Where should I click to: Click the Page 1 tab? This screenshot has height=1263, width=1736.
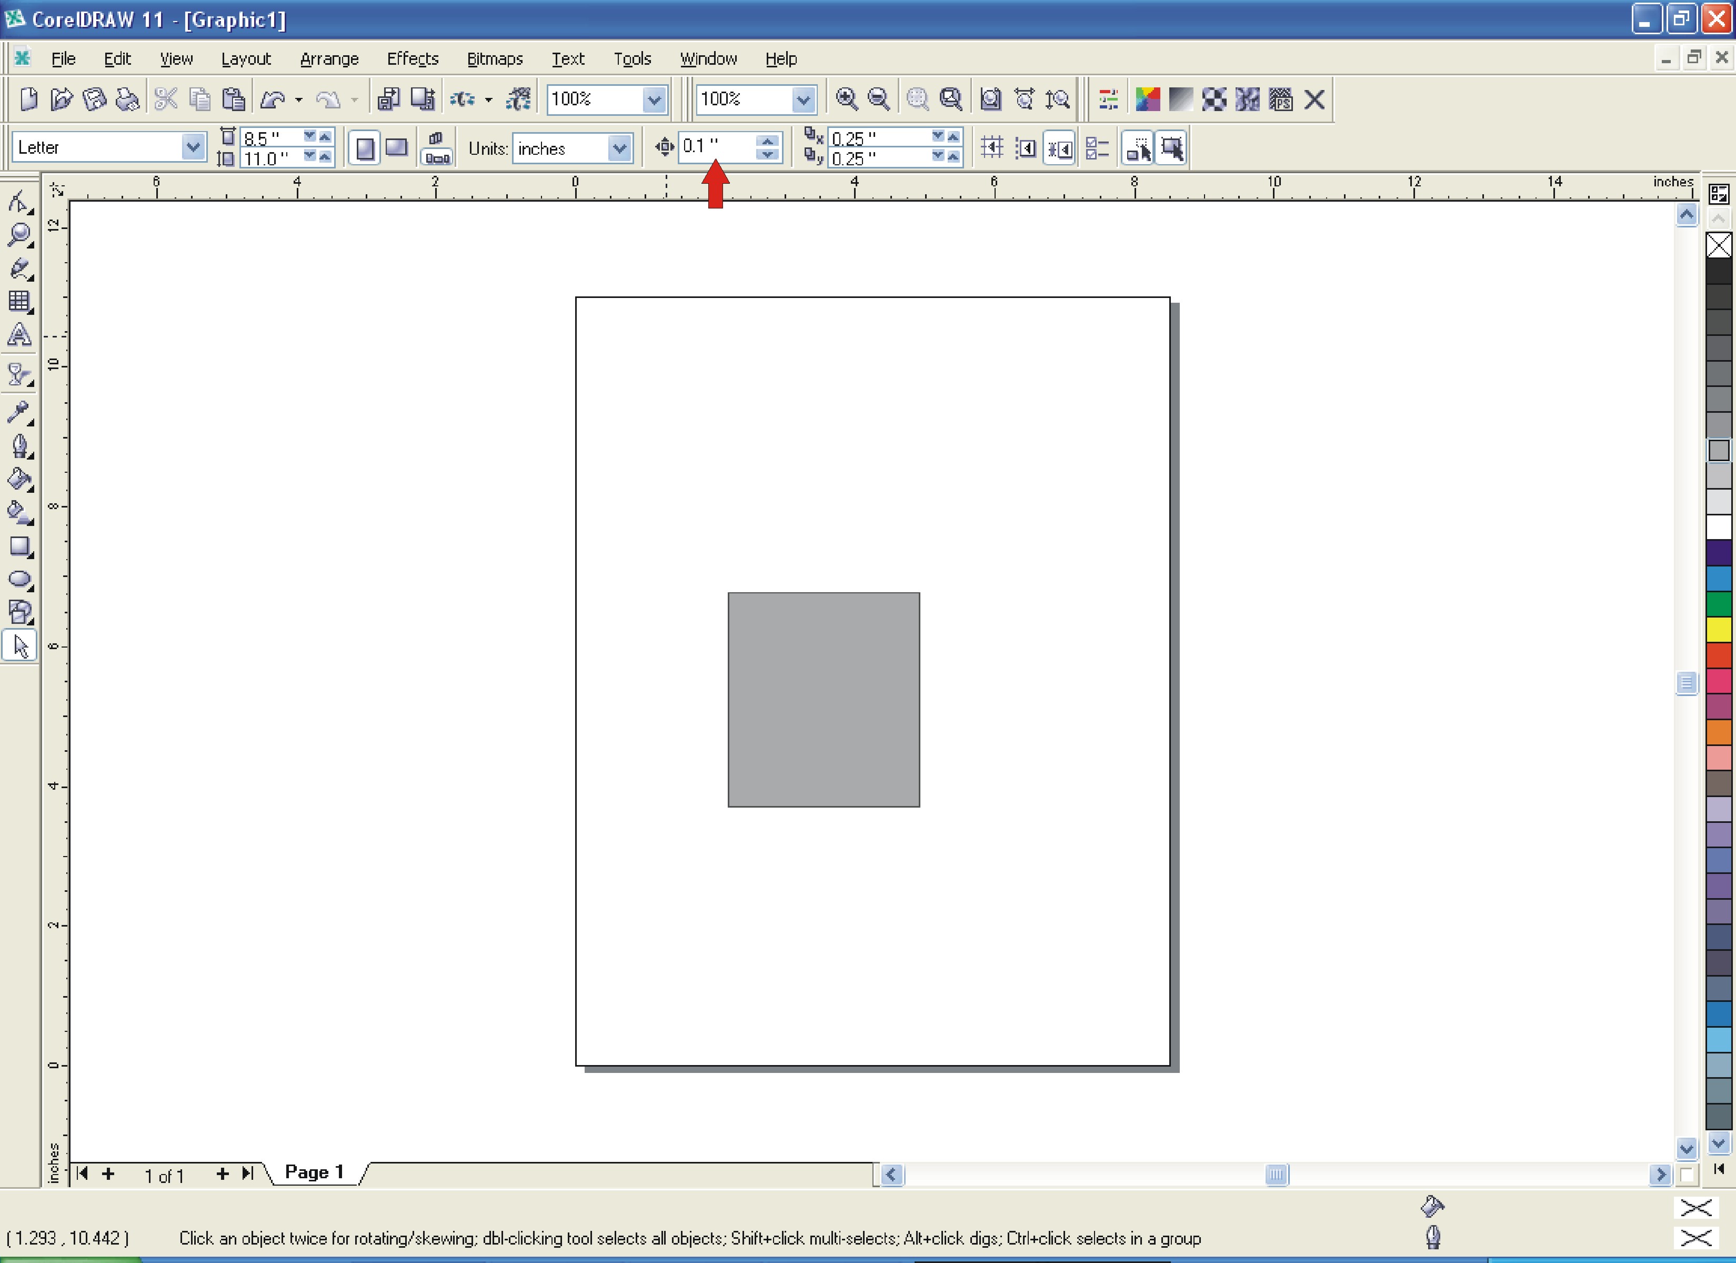314,1172
